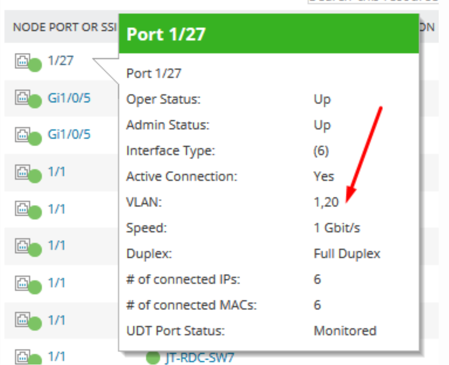Click the Monitored UDT Port Status value
Image resolution: width=449 pixels, height=365 pixels.
coord(345,331)
